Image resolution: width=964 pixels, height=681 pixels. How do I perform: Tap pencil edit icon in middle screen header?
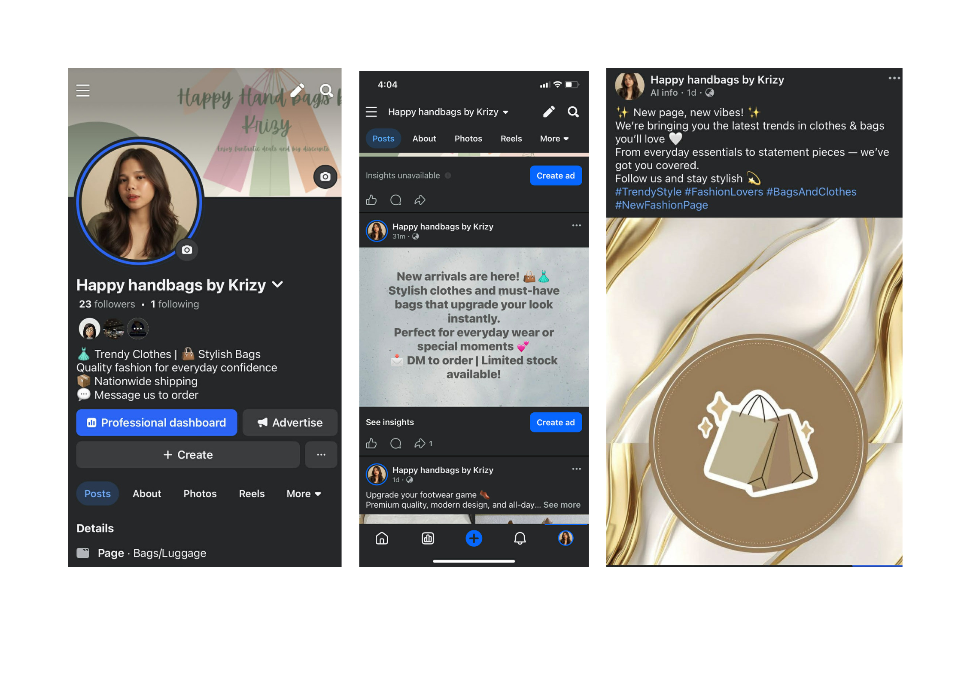tap(548, 112)
